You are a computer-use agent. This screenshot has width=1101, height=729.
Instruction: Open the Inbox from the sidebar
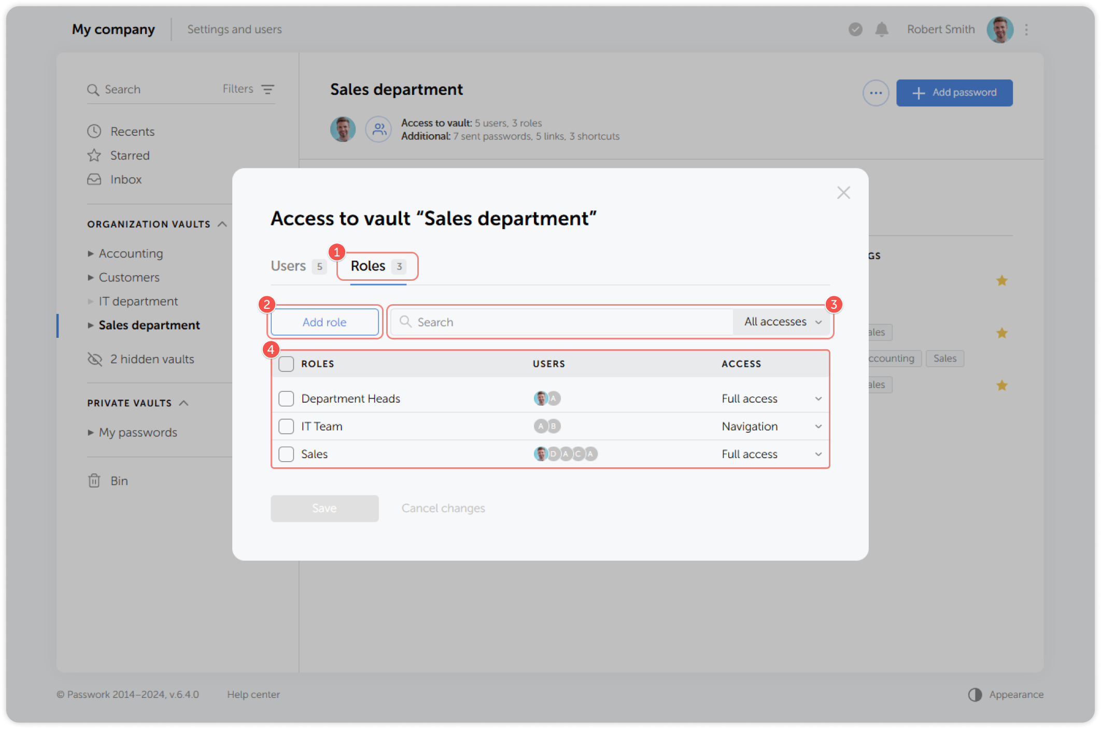tap(94, 179)
